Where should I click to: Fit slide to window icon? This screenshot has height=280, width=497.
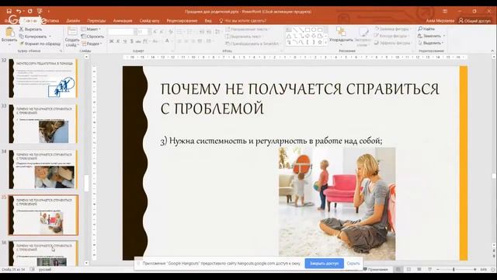[x=493, y=269]
